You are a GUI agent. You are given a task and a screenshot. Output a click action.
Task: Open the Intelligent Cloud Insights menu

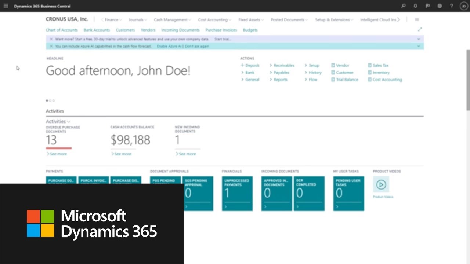(378, 20)
